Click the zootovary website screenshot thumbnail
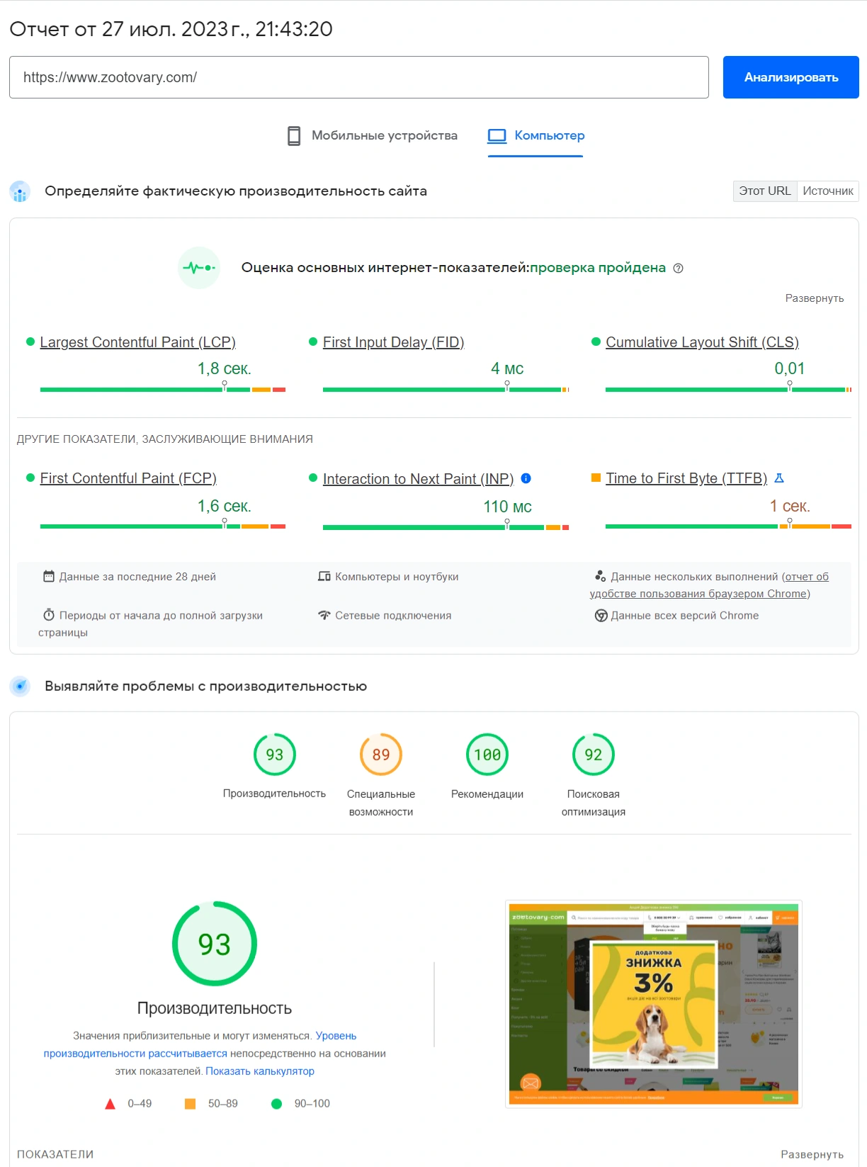Viewport: 867px width, 1167px height. [x=653, y=1003]
